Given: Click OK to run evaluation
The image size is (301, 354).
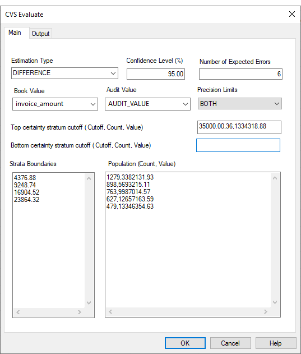Looking at the screenshot, I should 185,343.
